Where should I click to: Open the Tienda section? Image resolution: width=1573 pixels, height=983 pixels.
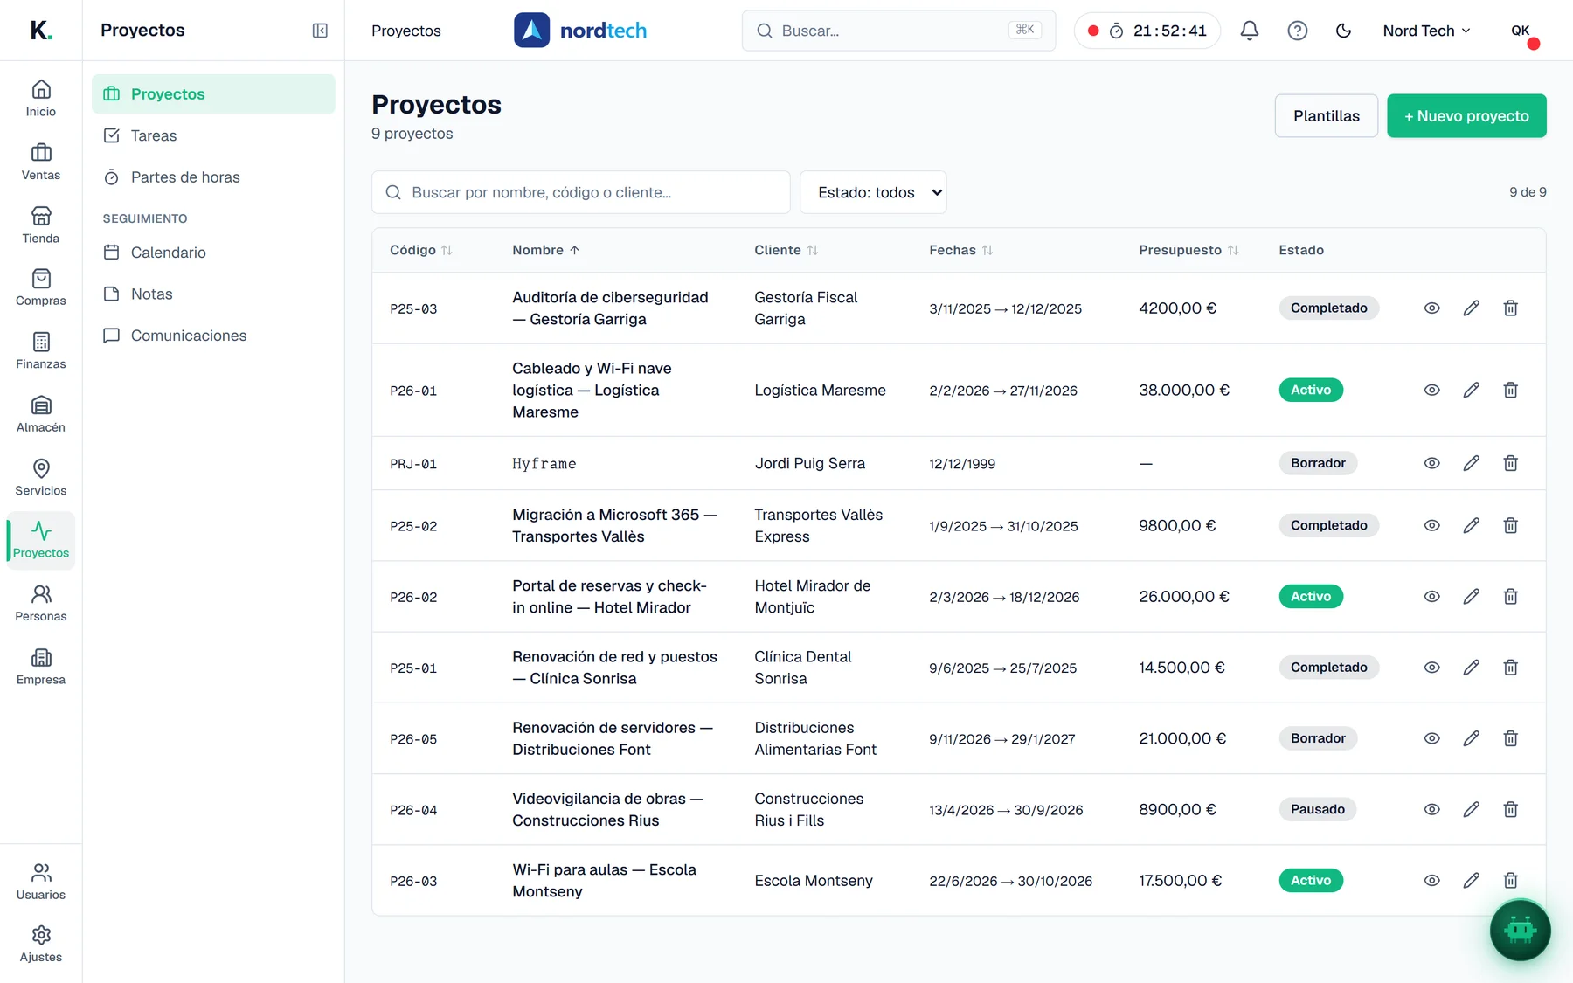coord(41,225)
